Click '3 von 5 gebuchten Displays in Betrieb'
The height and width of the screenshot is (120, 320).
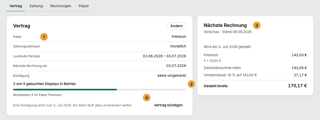tap(44, 84)
